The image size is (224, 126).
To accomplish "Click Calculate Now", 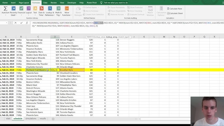I will [174, 9].
